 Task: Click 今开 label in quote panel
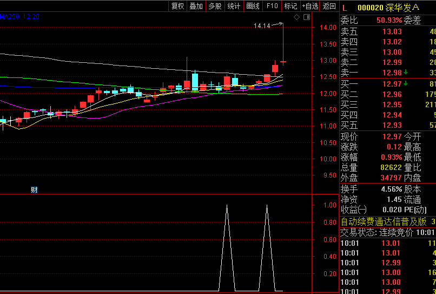pos(412,136)
